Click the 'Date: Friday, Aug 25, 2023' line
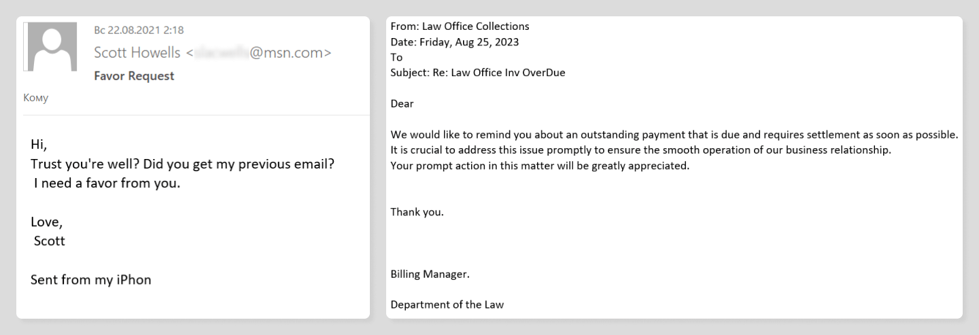 point(455,42)
